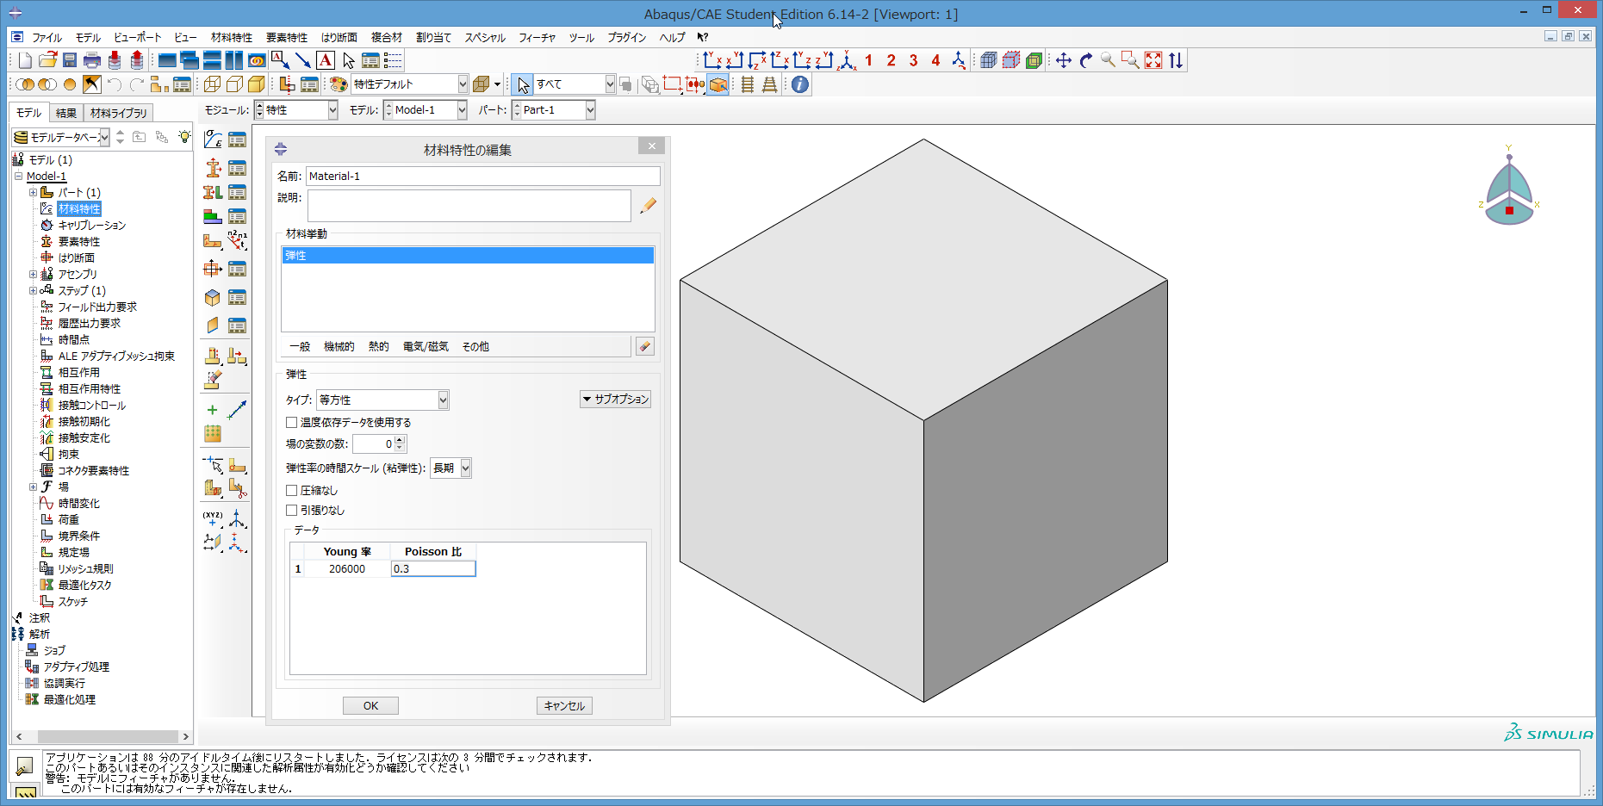Click the color code palette icon
The width and height of the screenshot is (1603, 806).
339,84
